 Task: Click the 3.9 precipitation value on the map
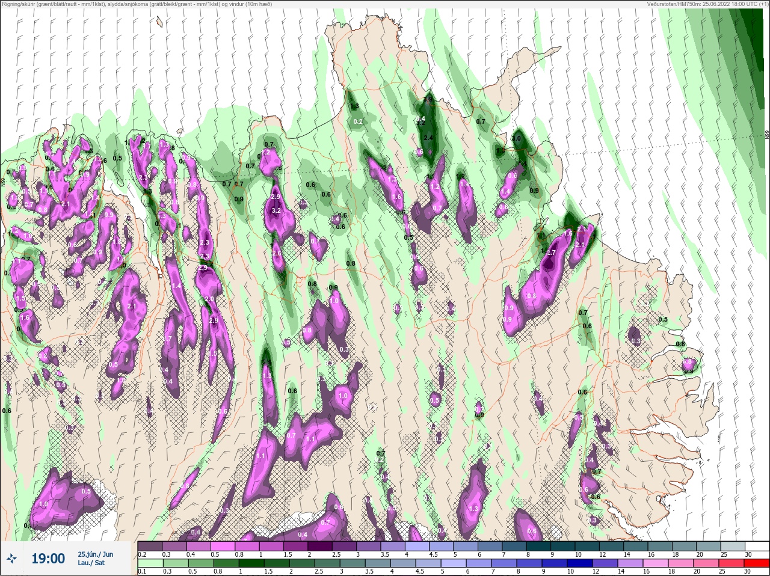click(428, 99)
